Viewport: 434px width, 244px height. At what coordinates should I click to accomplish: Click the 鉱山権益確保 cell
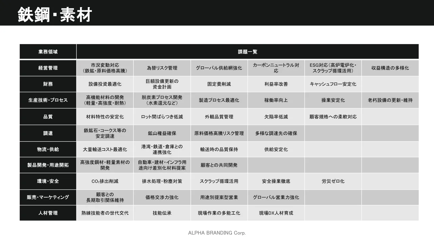pos(162,133)
